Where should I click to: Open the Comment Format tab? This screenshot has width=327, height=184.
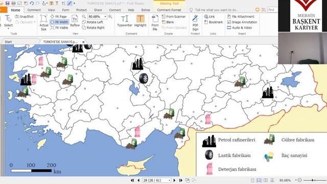click(x=169, y=10)
